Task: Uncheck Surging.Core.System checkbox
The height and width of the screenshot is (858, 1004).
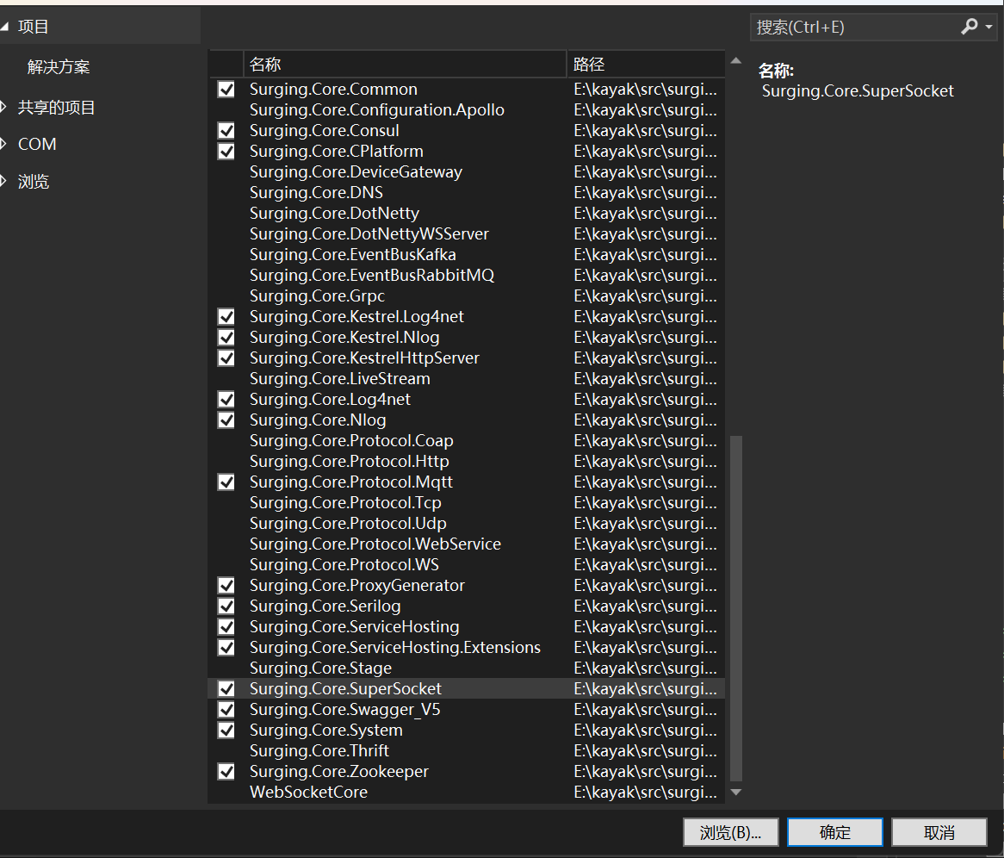Action: point(226,730)
